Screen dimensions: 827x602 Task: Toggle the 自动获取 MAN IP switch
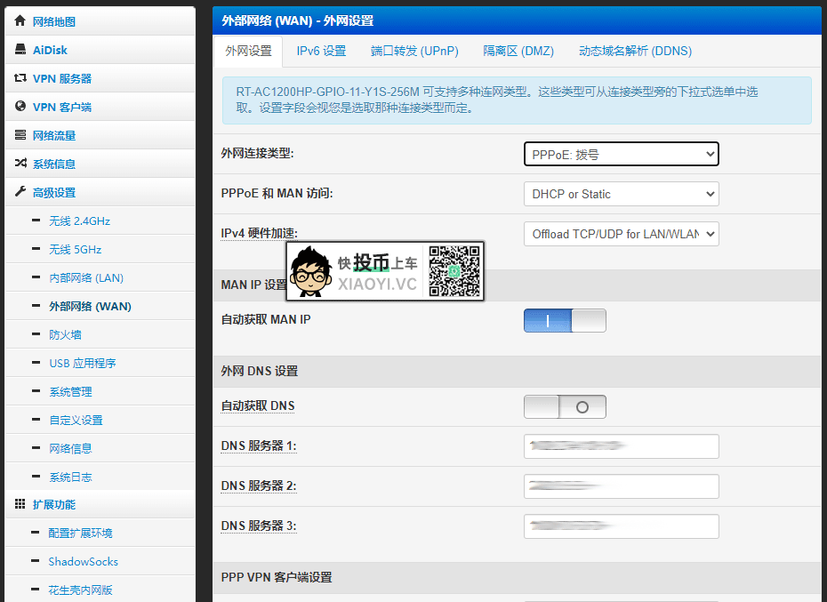coord(565,320)
